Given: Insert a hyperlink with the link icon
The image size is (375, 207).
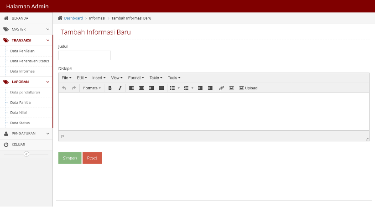Looking at the screenshot, I should 221,88.
